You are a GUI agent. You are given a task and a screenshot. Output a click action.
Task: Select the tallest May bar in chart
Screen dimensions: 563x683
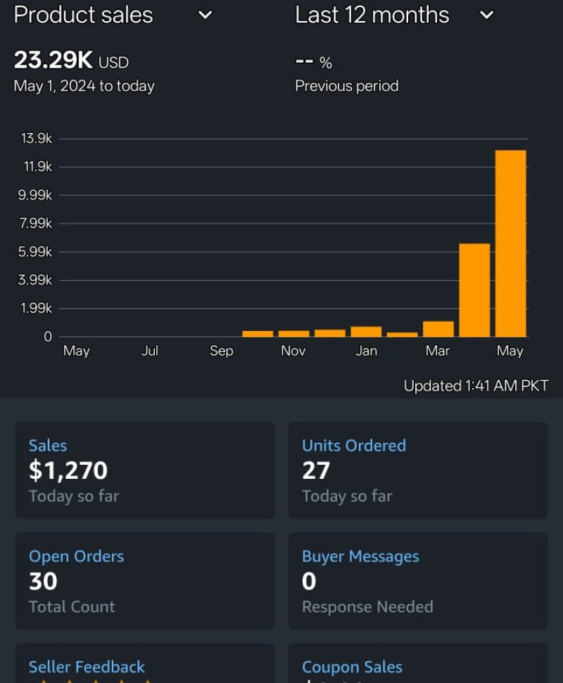(510, 243)
